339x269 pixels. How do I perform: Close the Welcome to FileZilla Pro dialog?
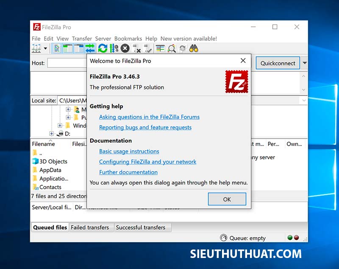coord(243,61)
